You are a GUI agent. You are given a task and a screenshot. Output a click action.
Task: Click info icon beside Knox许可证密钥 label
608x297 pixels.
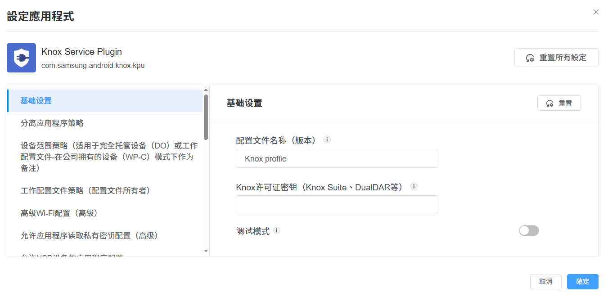click(414, 186)
